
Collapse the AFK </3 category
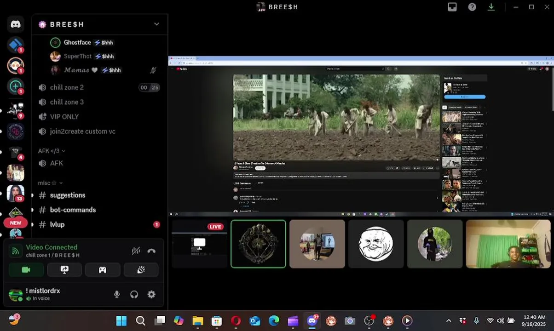(51, 151)
